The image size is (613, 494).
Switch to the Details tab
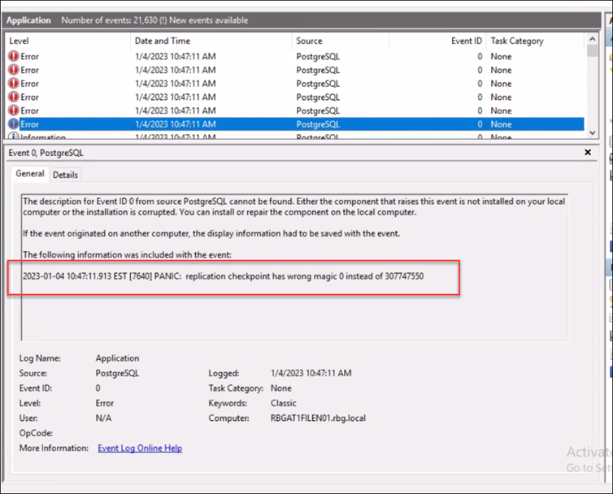[x=65, y=175]
